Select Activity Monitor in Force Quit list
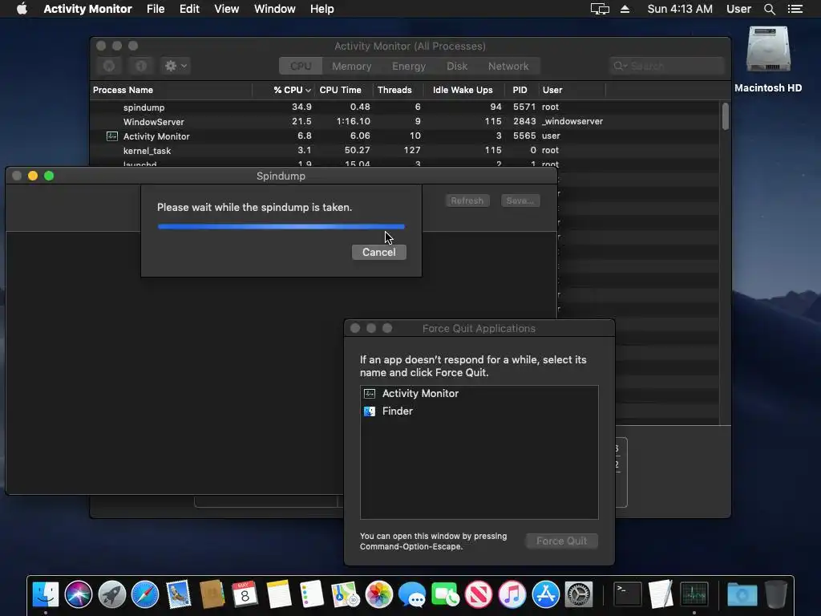 point(479,393)
